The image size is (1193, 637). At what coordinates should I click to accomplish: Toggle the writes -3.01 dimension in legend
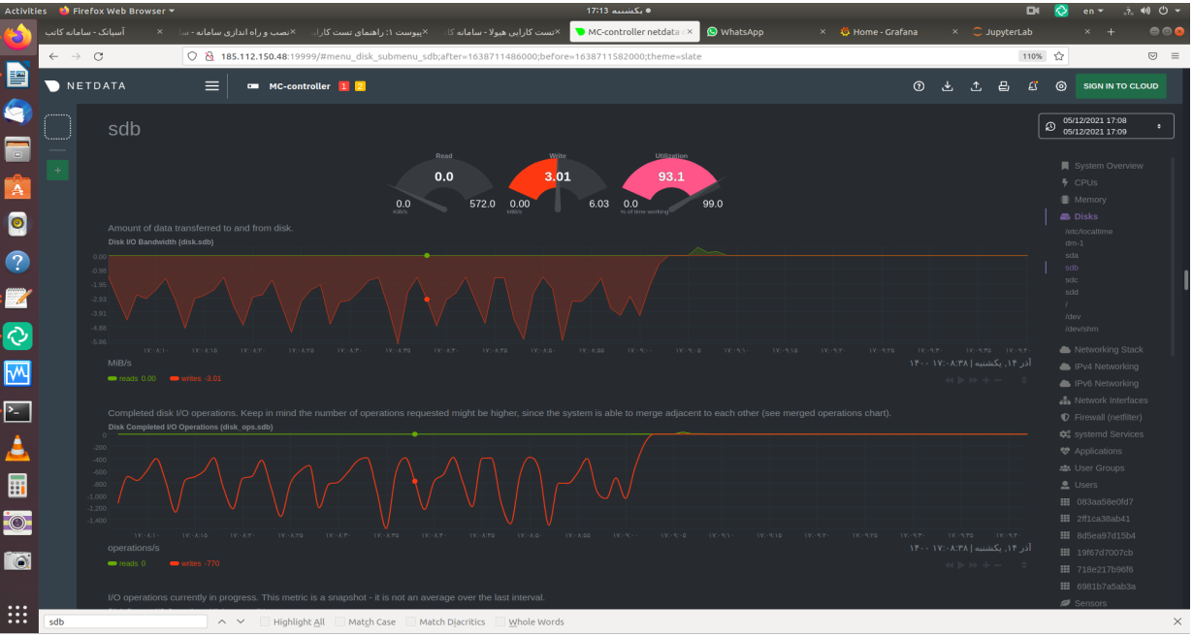[x=196, y=379]
